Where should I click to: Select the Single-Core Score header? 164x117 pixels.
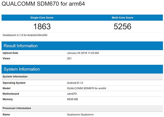[42, 18]
